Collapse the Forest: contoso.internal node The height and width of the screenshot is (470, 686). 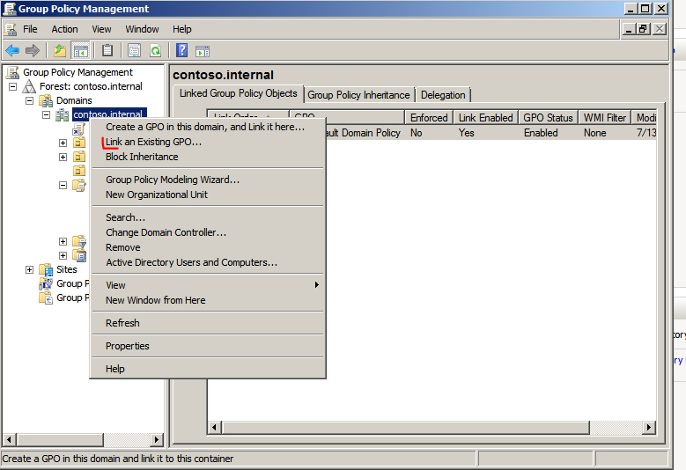point(13,86)
